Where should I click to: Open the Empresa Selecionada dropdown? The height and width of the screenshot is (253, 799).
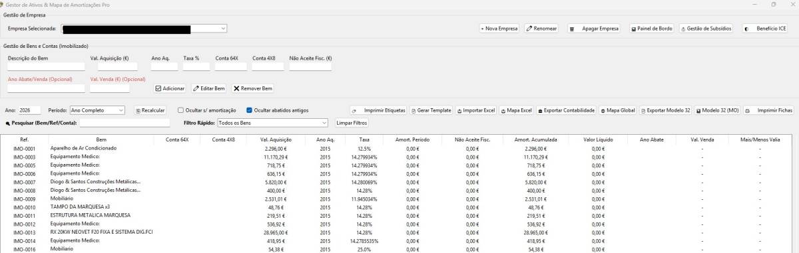point(144,29)
